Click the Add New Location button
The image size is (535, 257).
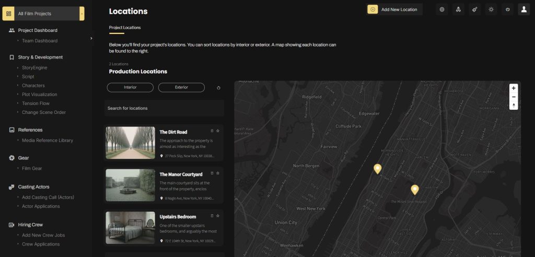394,9
